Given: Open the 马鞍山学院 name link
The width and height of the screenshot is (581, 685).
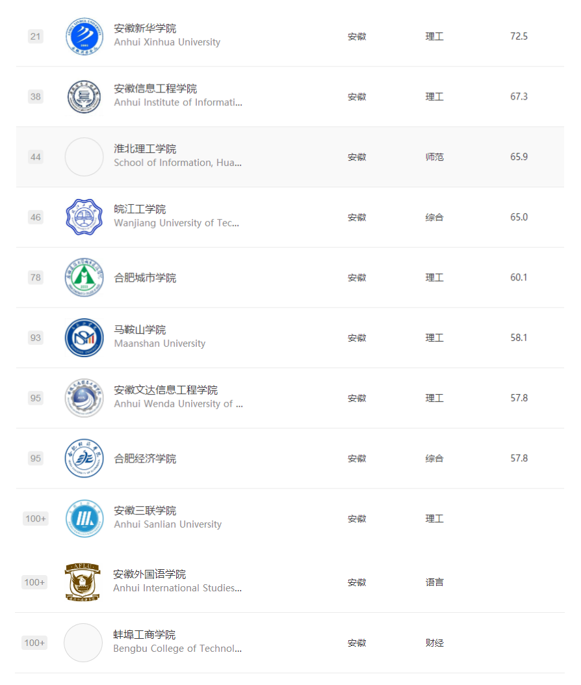Looking at the screenshot, I should (x=140, y=330).
